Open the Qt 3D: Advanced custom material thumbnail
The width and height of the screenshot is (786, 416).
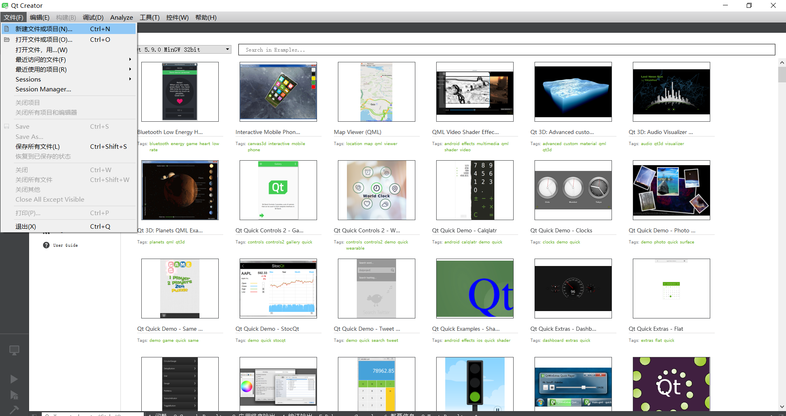573,92
